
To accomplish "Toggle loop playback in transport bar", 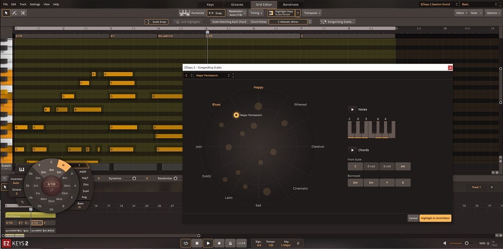I will (185, 243).
